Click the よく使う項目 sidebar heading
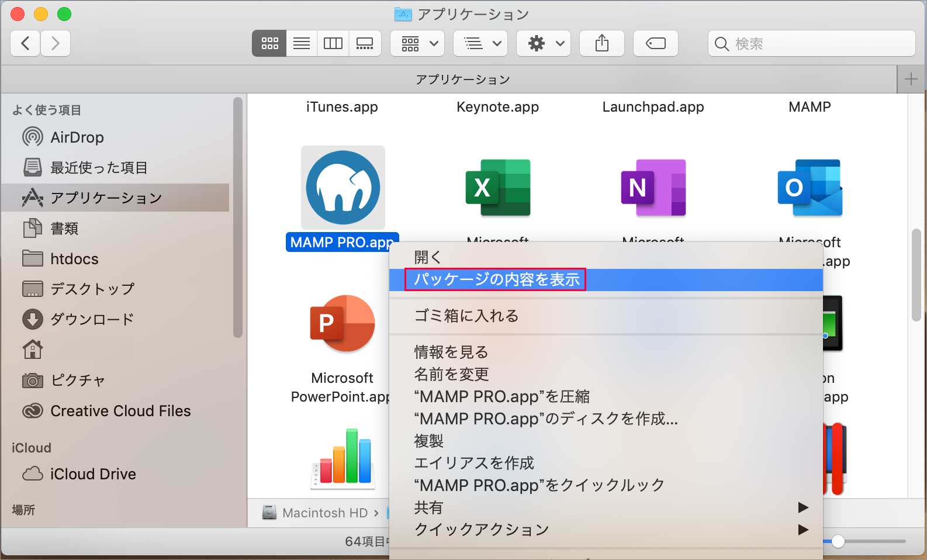 (47, 110)
